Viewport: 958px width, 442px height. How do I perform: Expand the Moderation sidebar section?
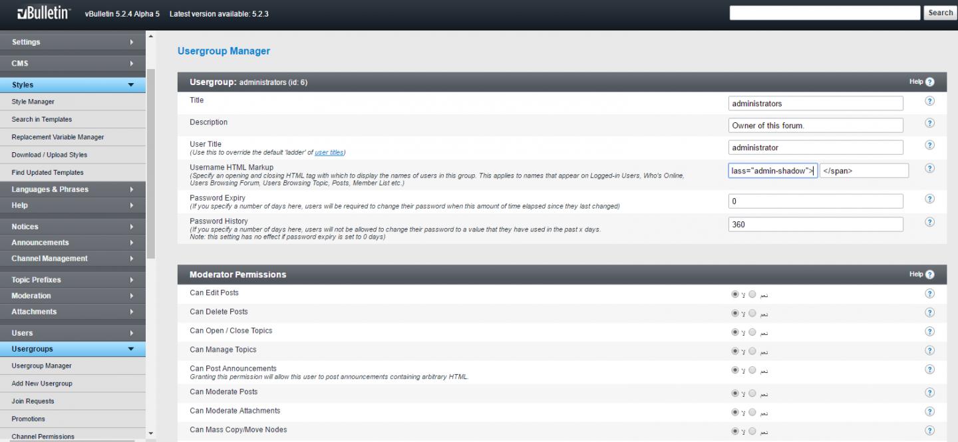73,296
